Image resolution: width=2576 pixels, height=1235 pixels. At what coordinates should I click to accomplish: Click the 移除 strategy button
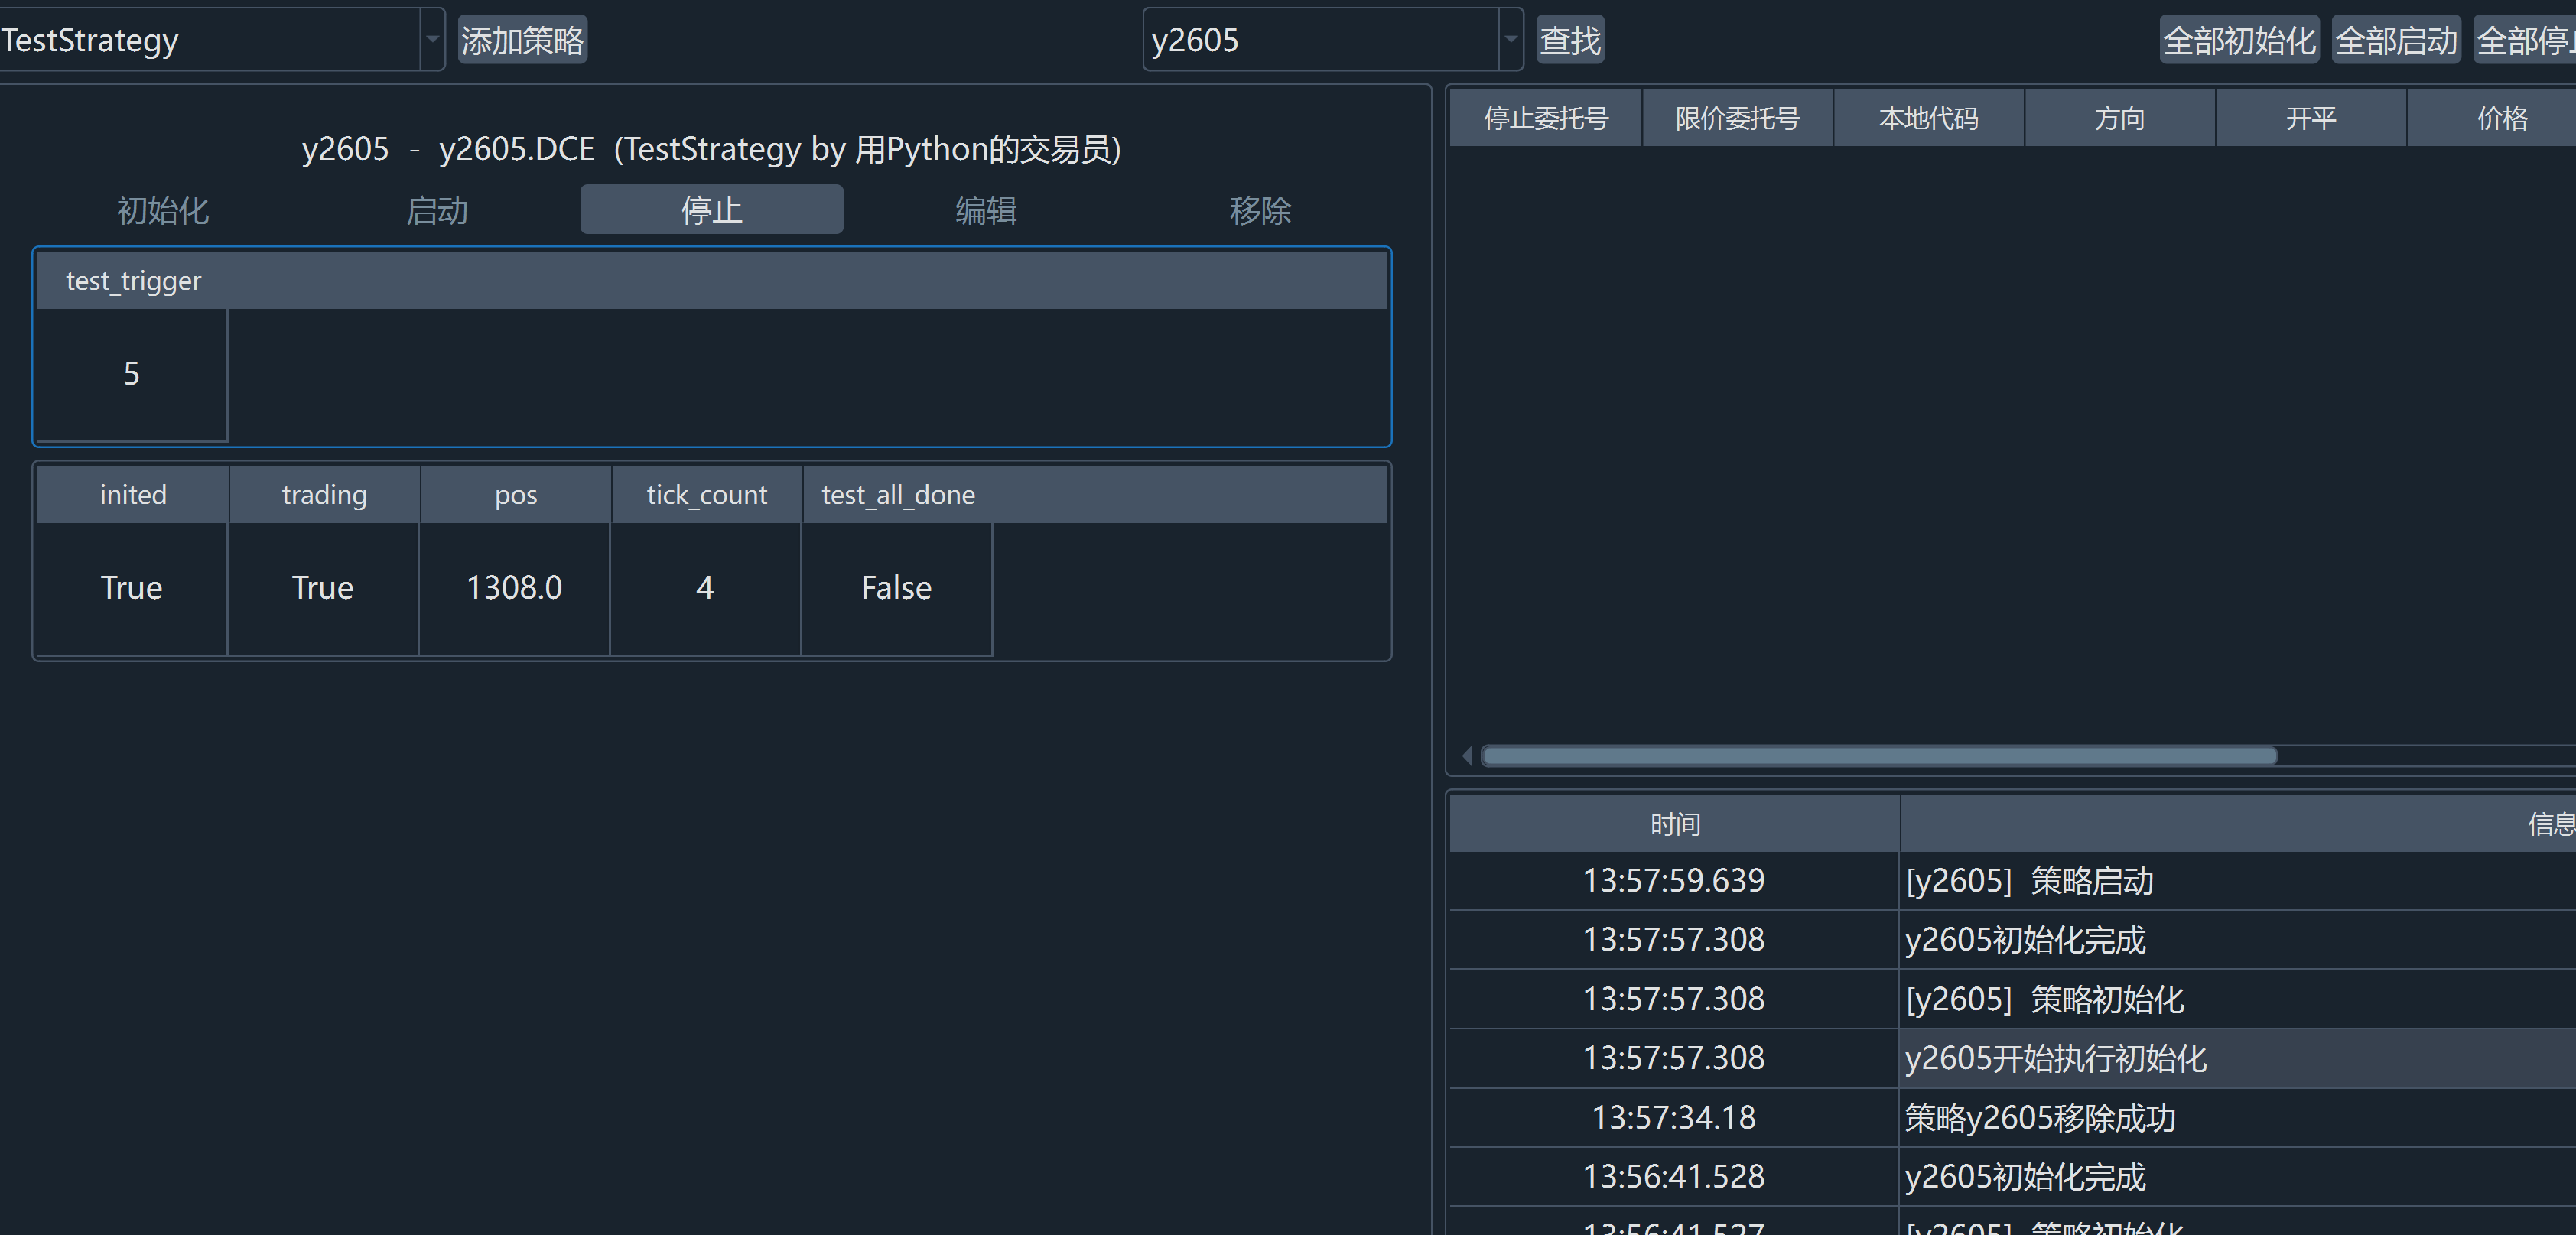coord(1260,210)
